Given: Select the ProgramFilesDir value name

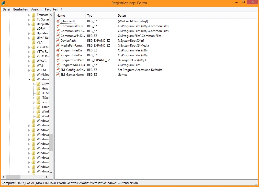Looking at the screenshot, I should (71, 50).
